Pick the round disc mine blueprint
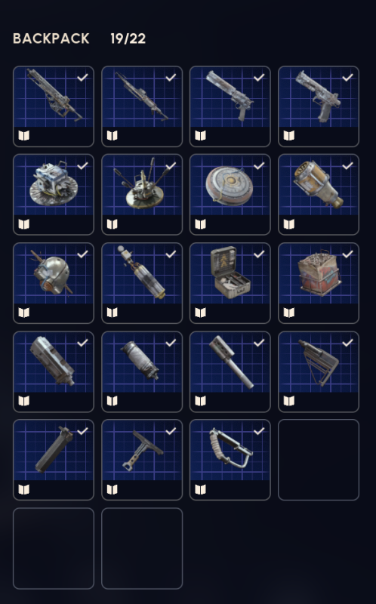 (230, 195)
